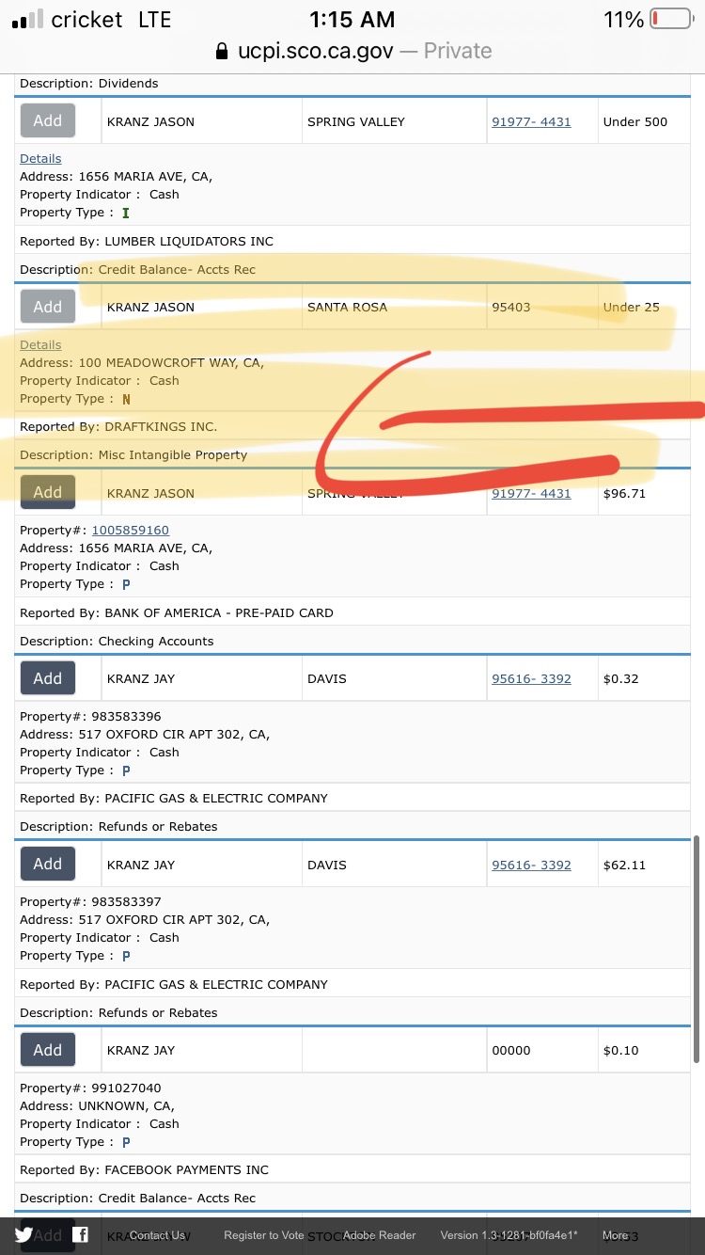Open property number 1005859160 link
This screenshot has height=1255, width=705.
tap(130, 530)
